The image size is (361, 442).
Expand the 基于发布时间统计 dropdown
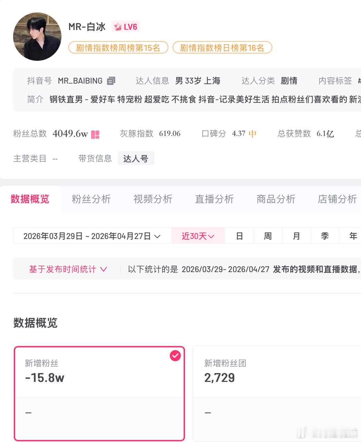[x=68, y=269]
